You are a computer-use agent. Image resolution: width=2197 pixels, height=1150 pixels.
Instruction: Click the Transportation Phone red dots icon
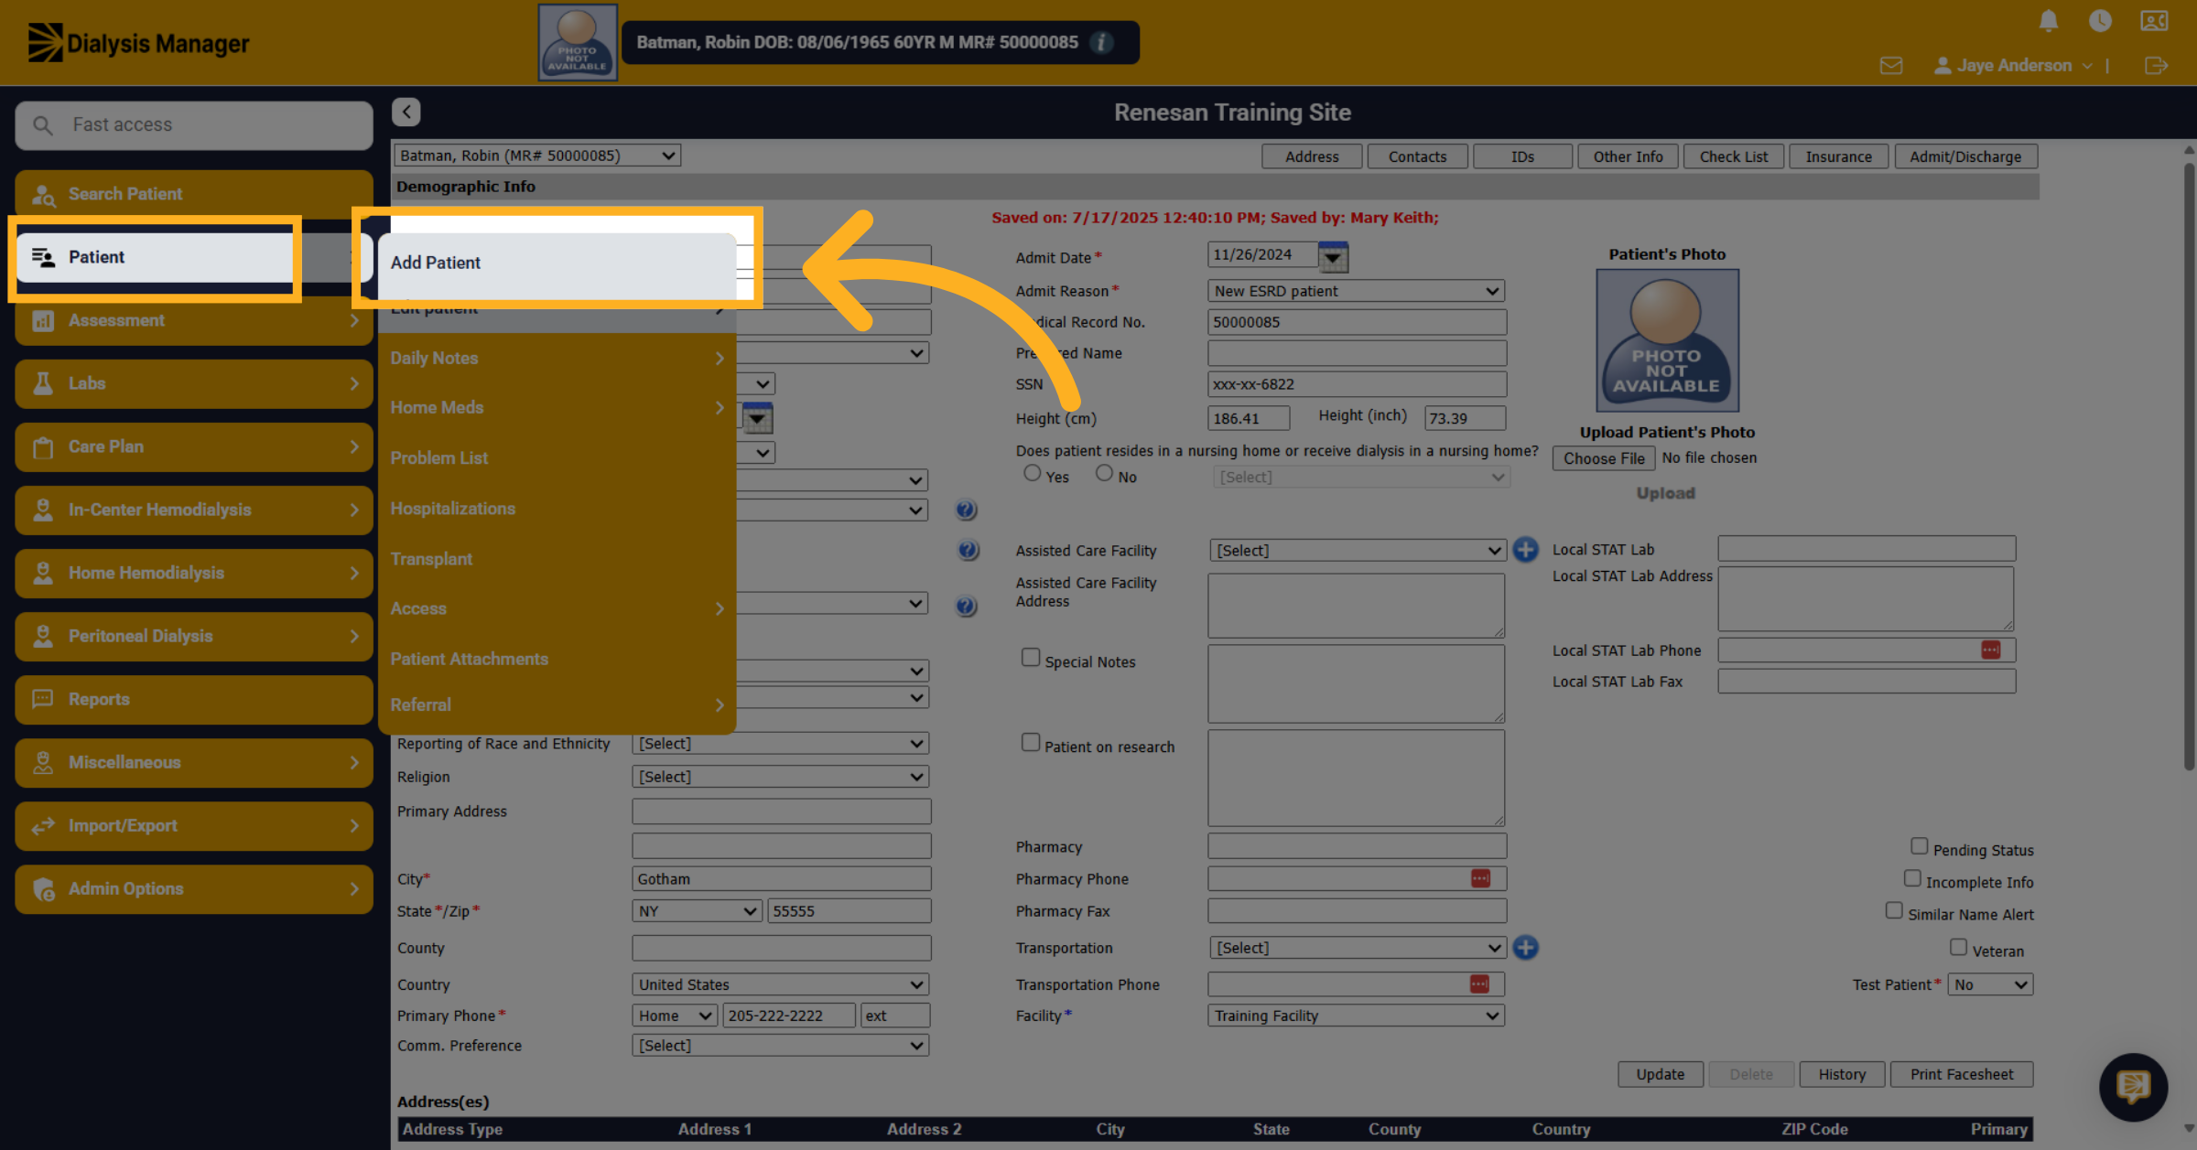click(x=1479, y=983)
